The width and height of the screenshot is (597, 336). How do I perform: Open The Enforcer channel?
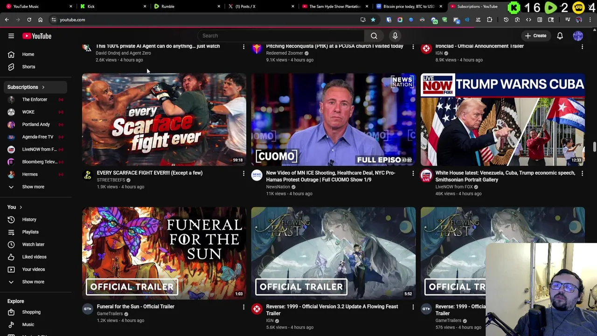coord(35,99)
